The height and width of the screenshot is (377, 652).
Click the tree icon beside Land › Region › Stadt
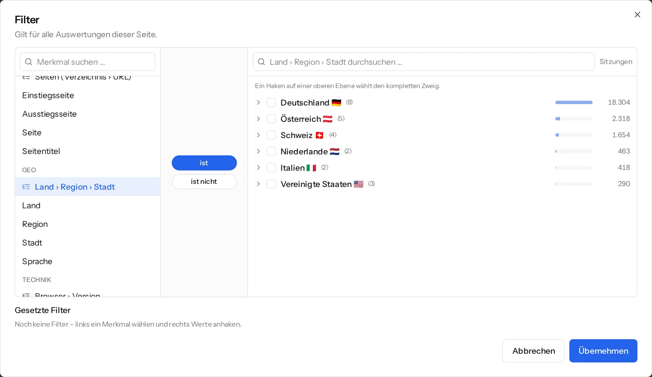pyautogui.click(x=26, y=187)
